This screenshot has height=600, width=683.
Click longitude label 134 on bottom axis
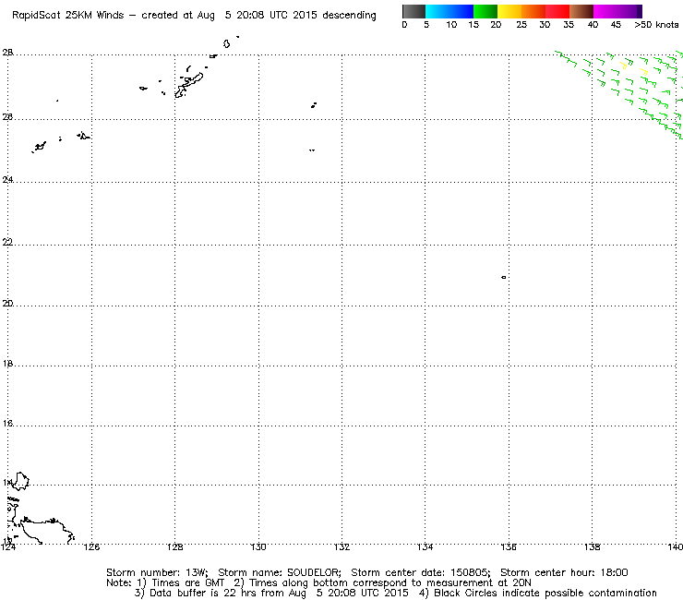[x=425, y=546]
